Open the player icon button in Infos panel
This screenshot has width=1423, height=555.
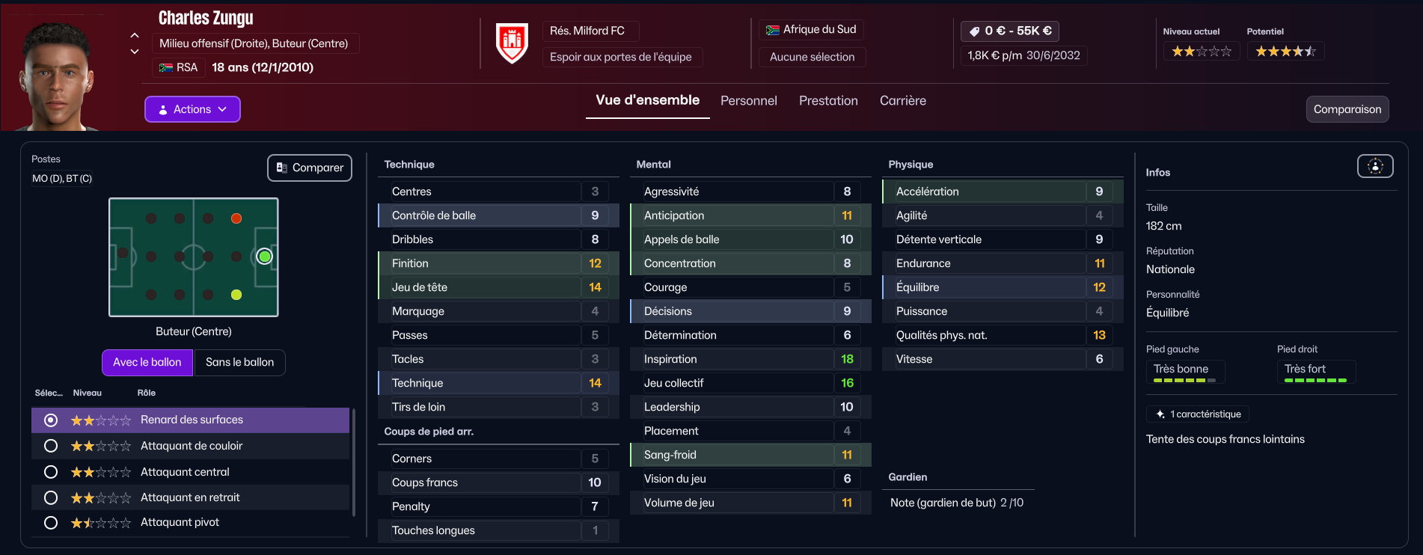[x=1375, y=166]
